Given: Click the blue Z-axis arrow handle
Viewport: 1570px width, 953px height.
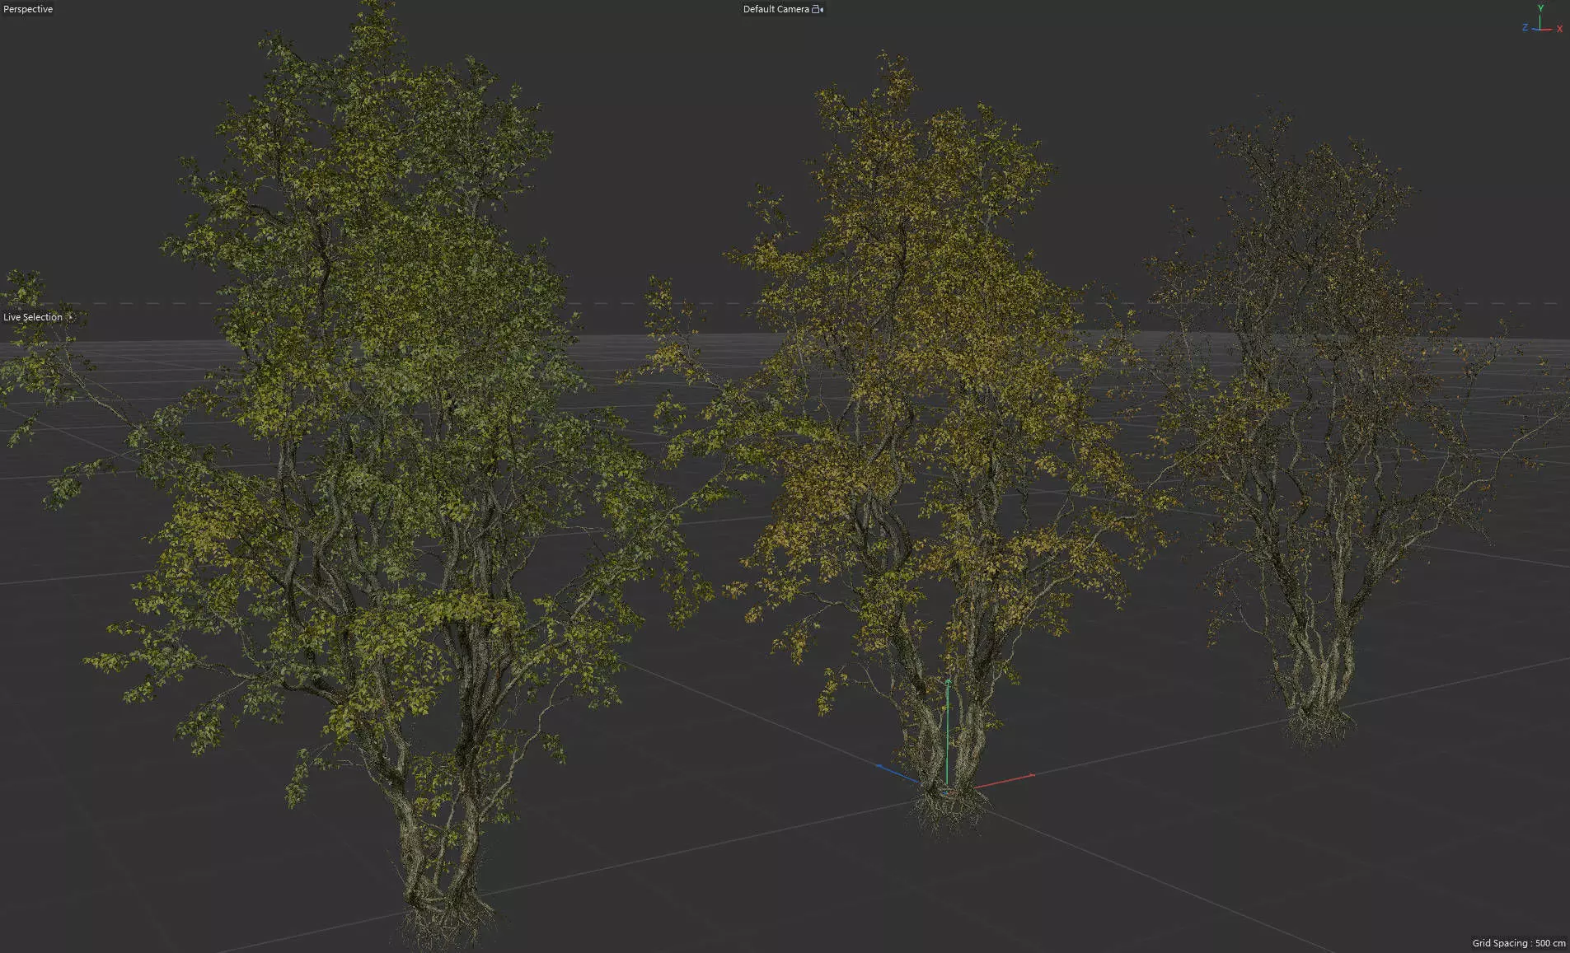Looking at the screenshot, I should (x=879, y=767).
